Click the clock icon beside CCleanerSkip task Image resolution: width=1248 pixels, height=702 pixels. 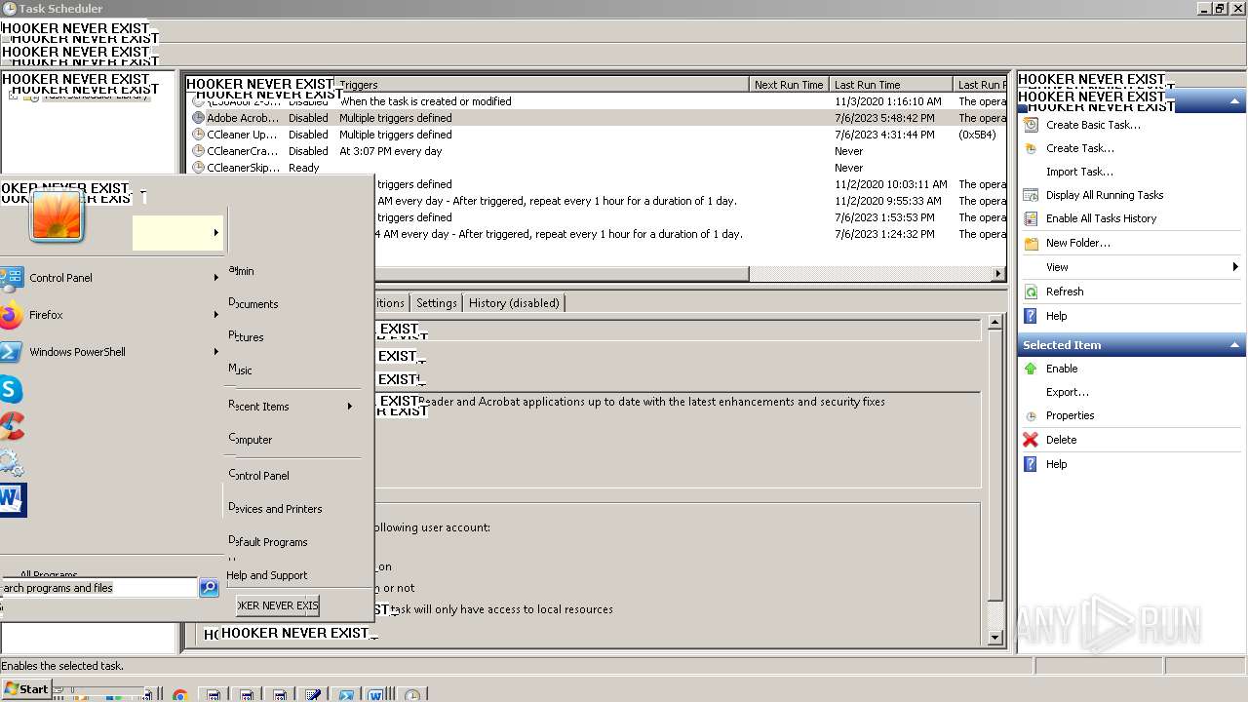pos(198,168)
